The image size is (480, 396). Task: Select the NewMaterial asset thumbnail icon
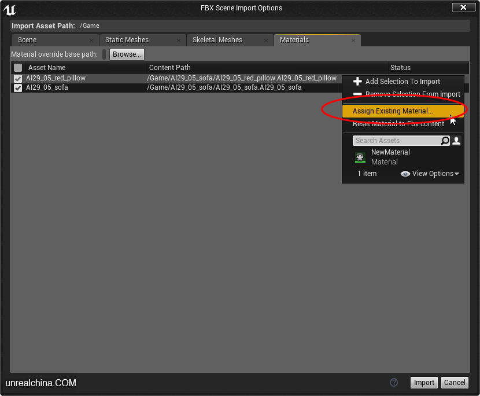click(x=360, y=157)
